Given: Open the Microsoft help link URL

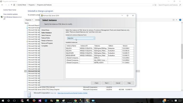Looking at the screenshot, I should 72,93.
